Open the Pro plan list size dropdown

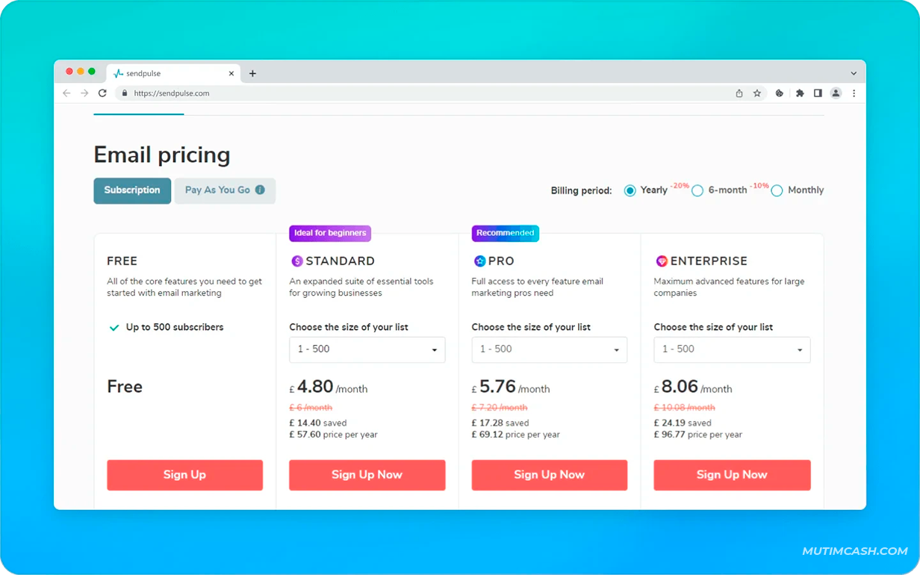click(x=549, y=349)
